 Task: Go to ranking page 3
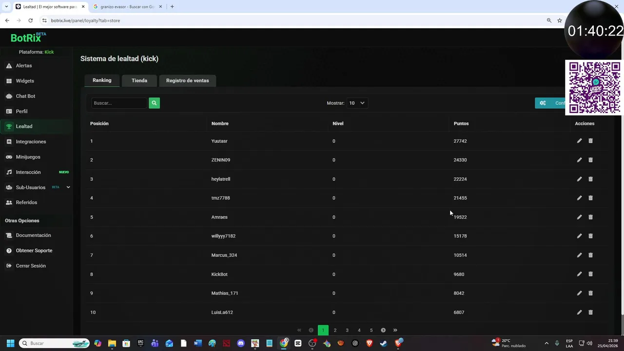347,330
